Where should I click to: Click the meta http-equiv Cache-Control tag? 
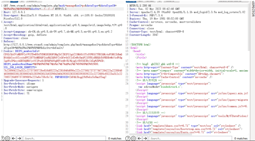click(174, 77)
